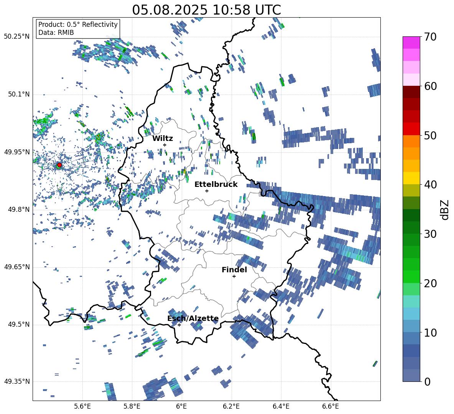This screenshot has height=414, width=454.
Task: Click the plus marker below Wiltz
Action: click(x=165, y=145)
